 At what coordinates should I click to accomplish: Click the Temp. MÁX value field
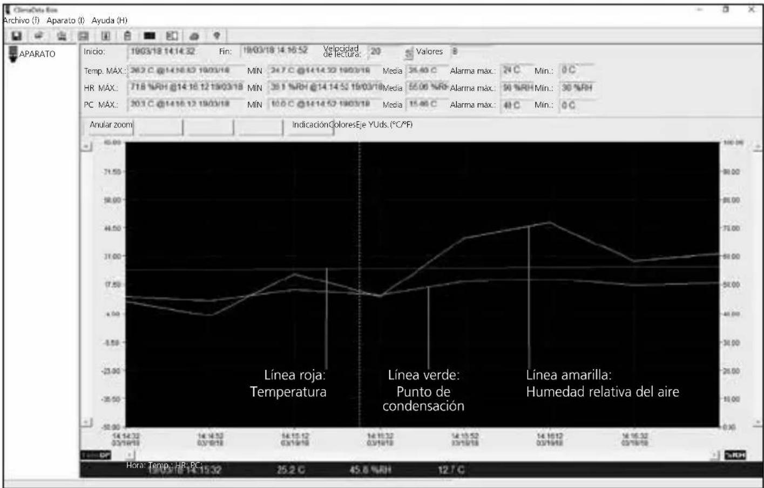pos(186,71)
